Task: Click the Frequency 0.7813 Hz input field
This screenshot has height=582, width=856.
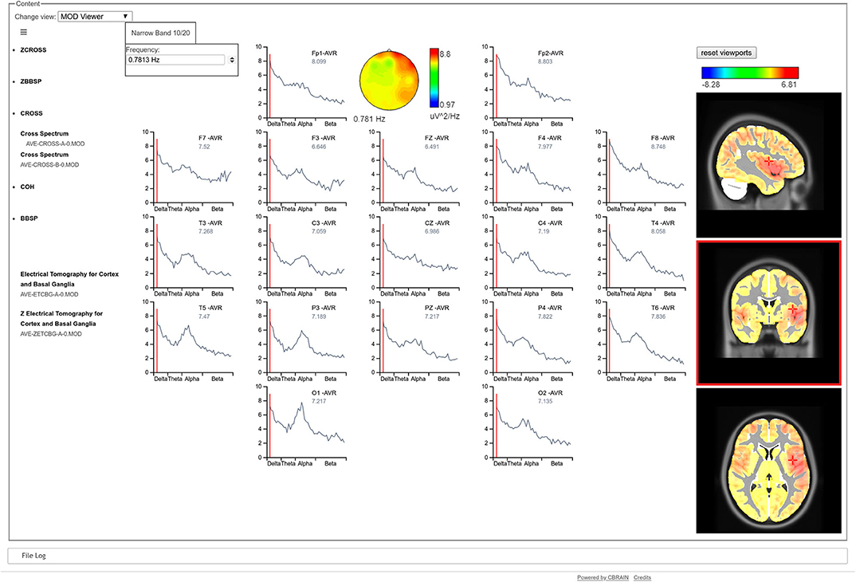Action: pos(176,60)
